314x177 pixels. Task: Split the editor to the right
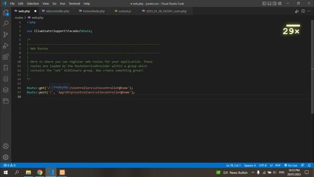[x=303, y=11]
